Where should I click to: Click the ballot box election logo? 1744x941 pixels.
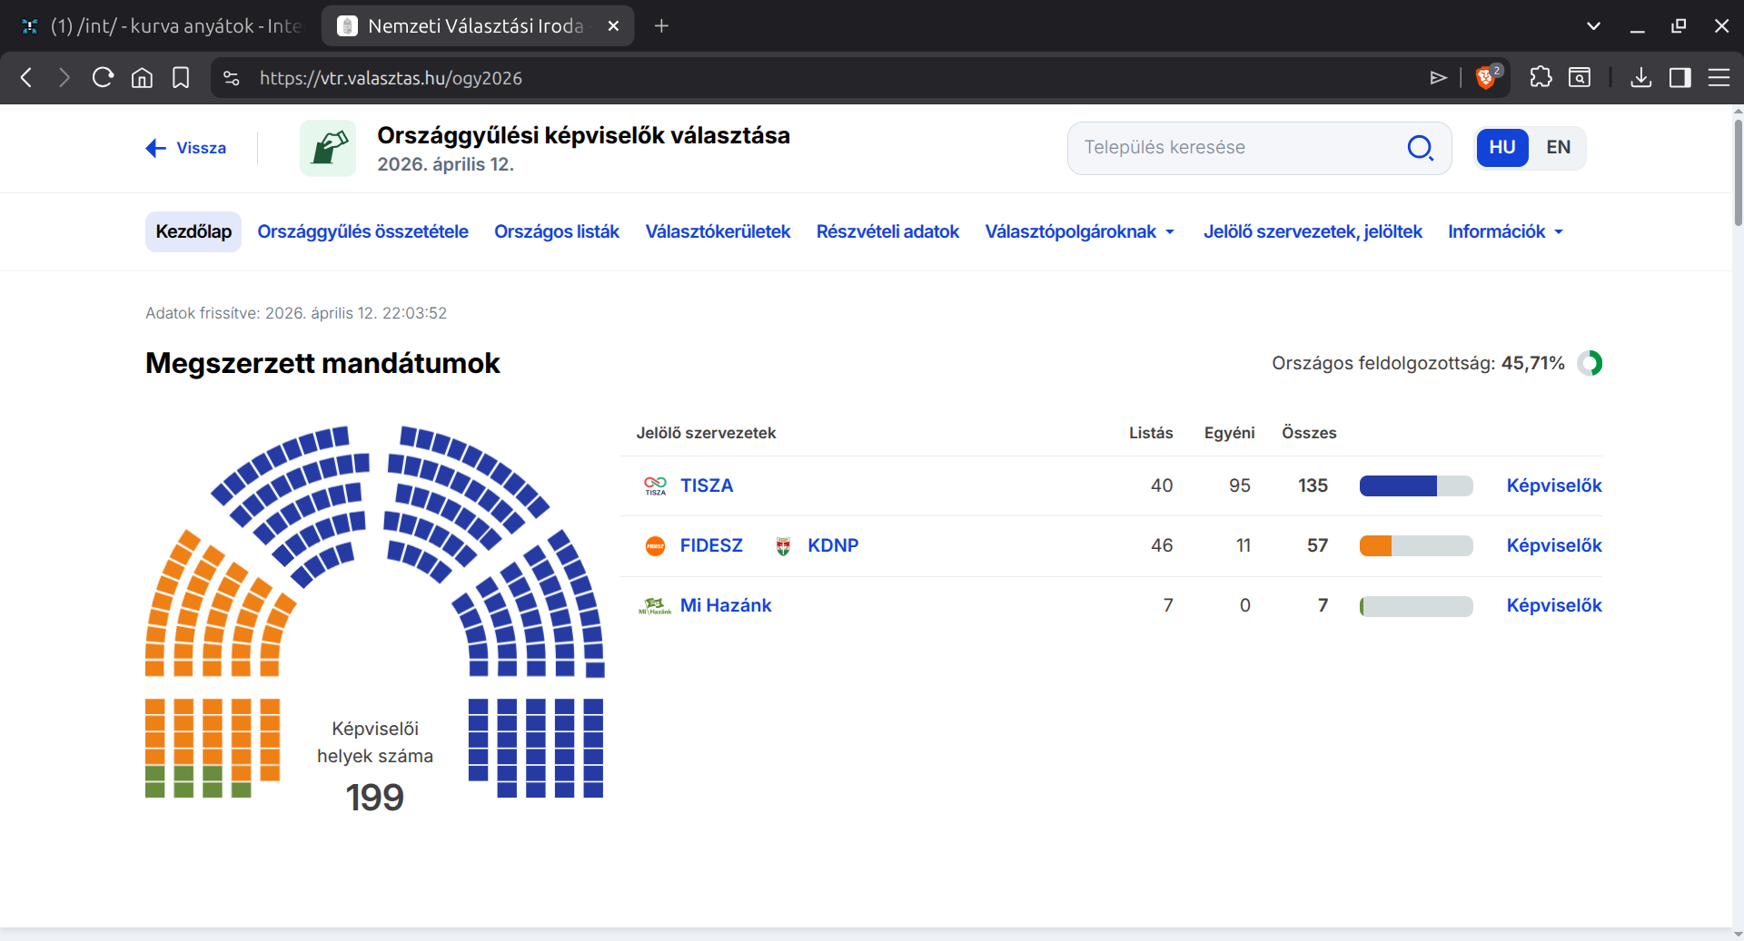pyautogui.click(x=328, y=148)
